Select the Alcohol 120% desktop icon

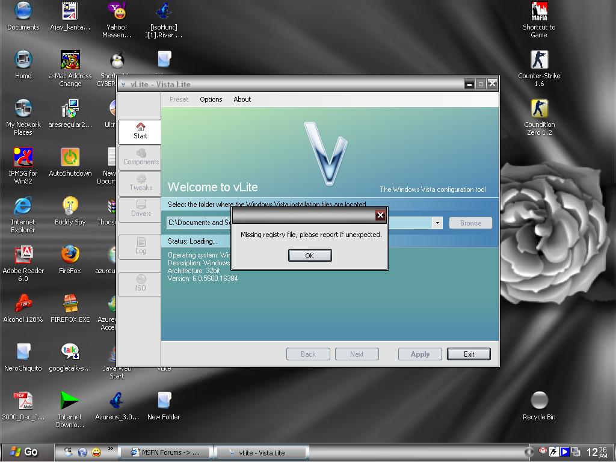(x=23, y=309)
